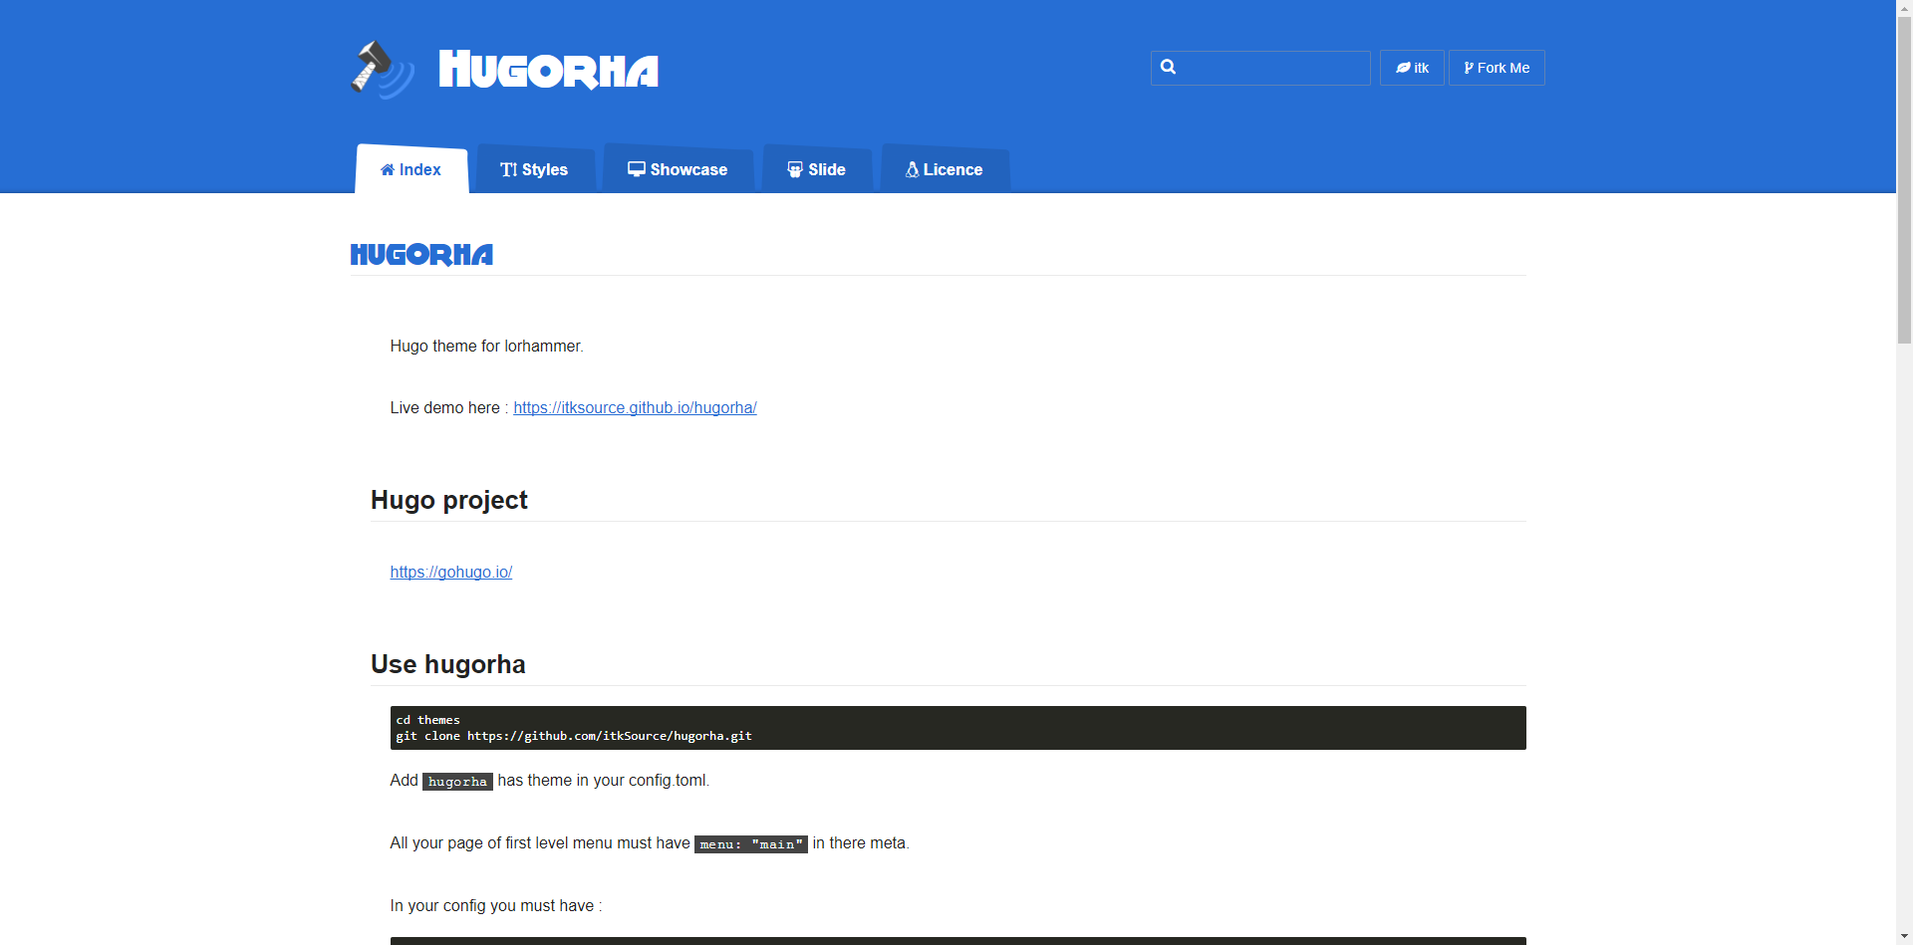Click the icon on Licence tab
The image size is (1913, 945).
point(912,170)
